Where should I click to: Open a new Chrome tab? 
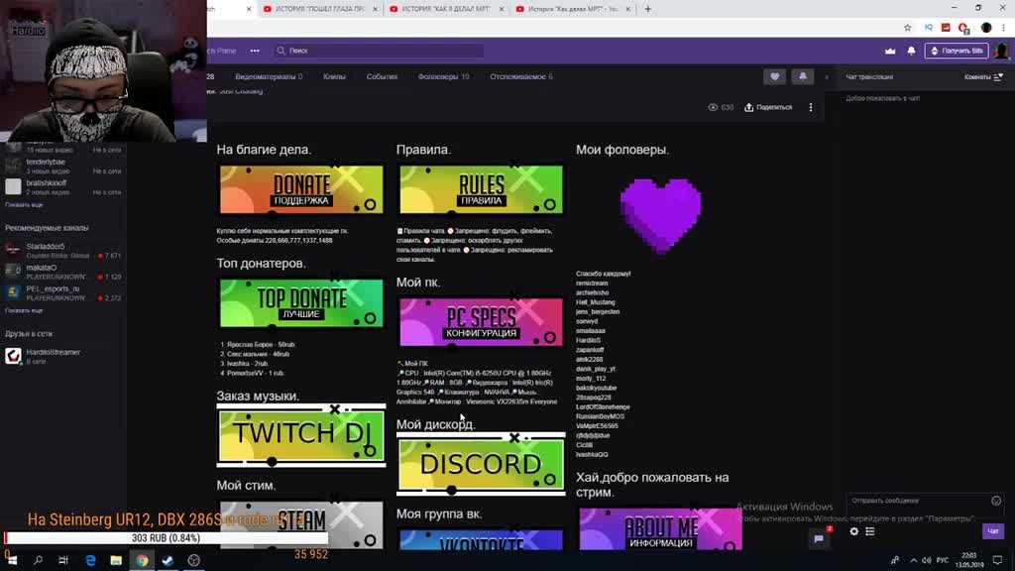pos(648,9)
